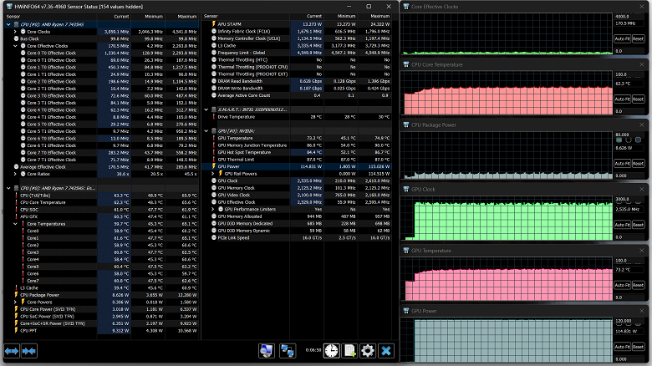The width and height of the screenshot is (652, 366).
Task: Open the remote center monitor icon
Action: [x=266, y=351]
